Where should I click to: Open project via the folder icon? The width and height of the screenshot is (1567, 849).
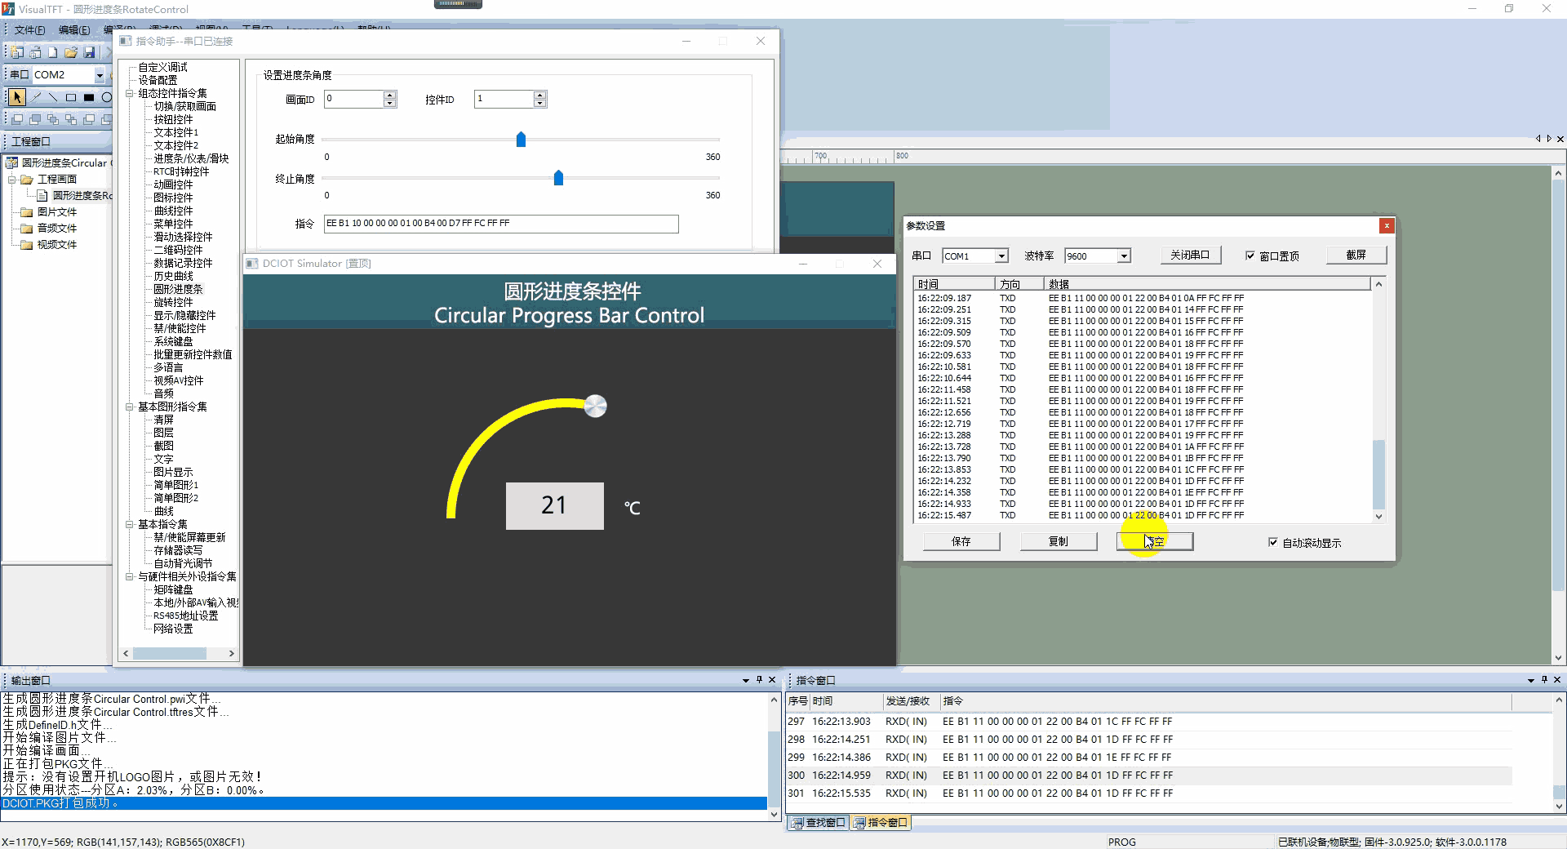(71, 52)
